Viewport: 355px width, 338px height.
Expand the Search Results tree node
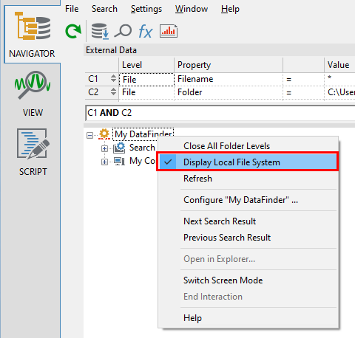[x=104, y=148]
